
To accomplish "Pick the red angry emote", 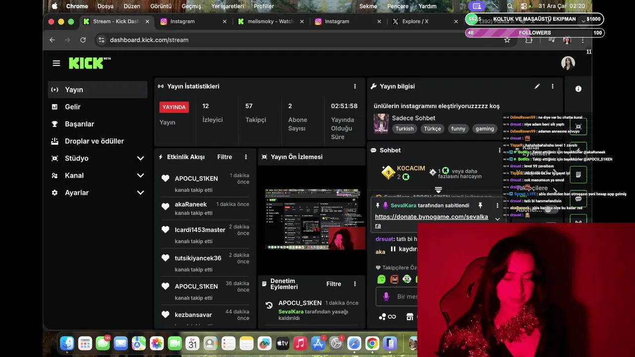I will pos(394,279).
